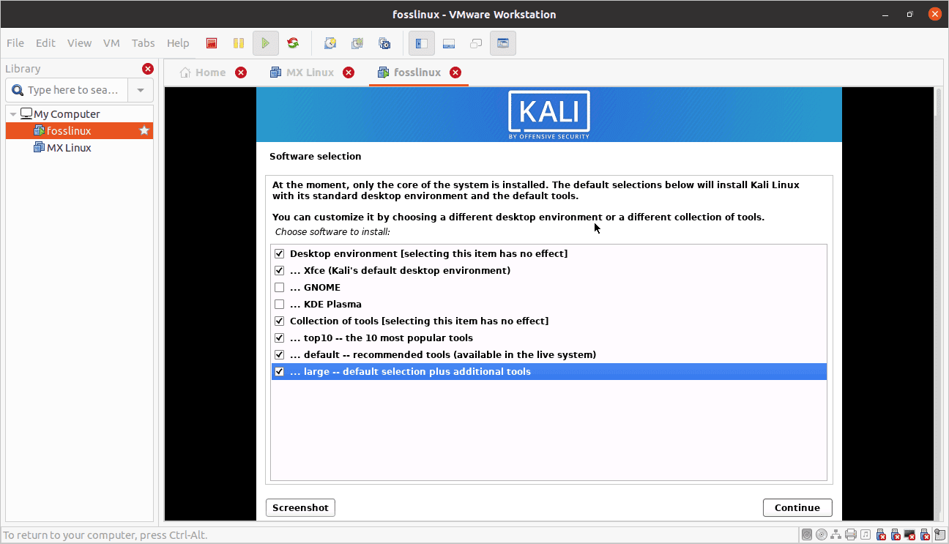Open the Help menu
The width and height of the screenshot is (949, 544).
(178, 43)
